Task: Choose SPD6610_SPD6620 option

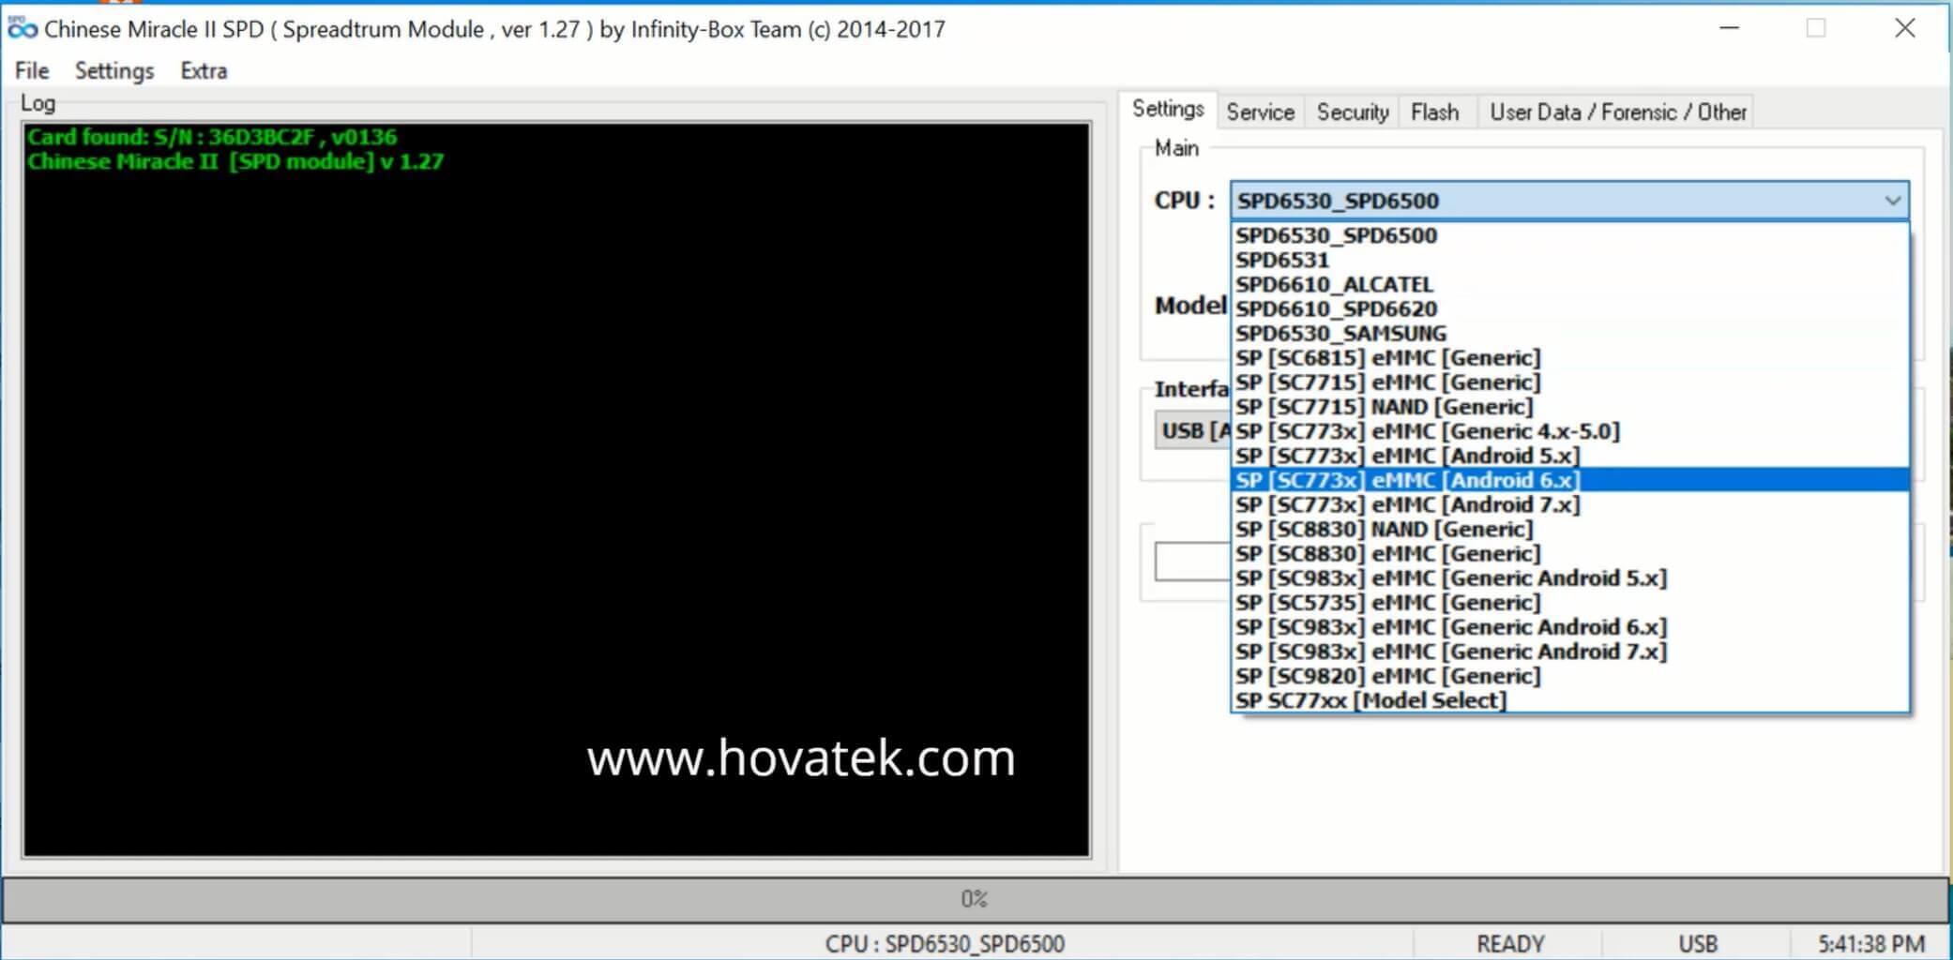Action: click(1569, 308)
